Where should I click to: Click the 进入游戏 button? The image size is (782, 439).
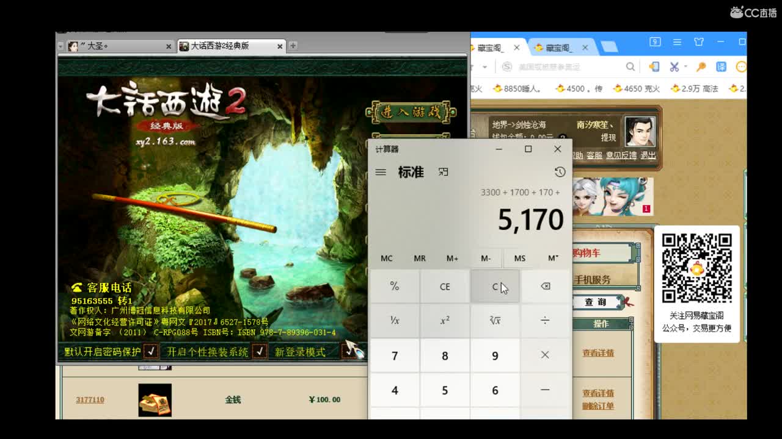pos(411,112)
